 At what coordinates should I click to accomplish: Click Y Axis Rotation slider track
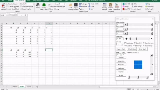coord(139,29)
